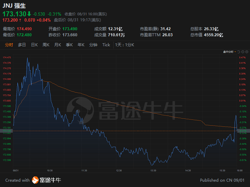The width and height of the screenshot is (250, 187).
Task: Click the 收盘价 08/31 16:00 timestamp
Action: 86,14
